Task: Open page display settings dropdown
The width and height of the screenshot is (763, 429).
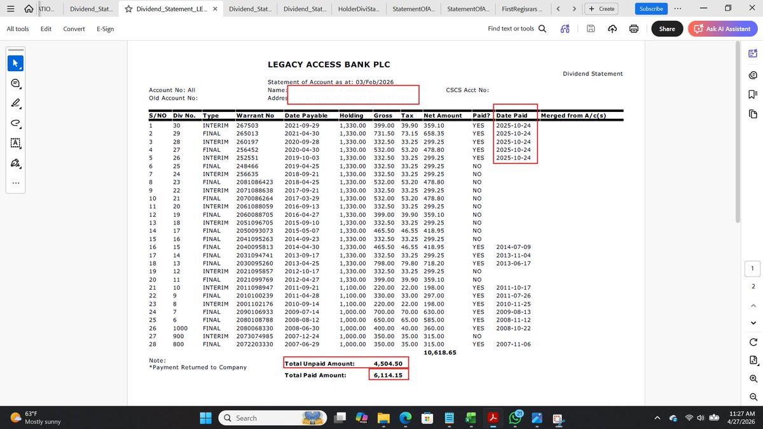Action: pyautogui.click(x=753, y=360)
